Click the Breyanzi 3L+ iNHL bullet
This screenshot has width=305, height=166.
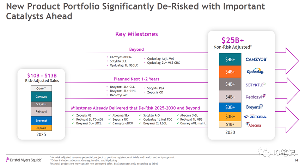(123, 91)
